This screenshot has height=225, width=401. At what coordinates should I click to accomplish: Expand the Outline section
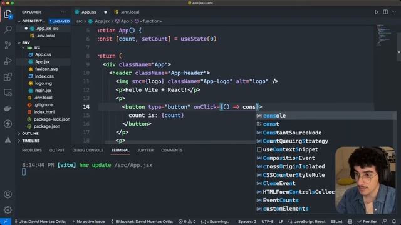coord(19,133)
